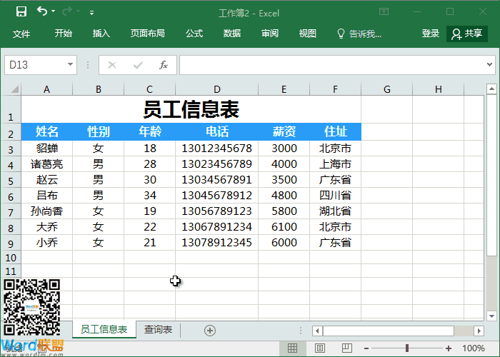Open the 公式 ribbon tab
The height and width of the screenshot is (357, 500).
(x=194, y=33)
